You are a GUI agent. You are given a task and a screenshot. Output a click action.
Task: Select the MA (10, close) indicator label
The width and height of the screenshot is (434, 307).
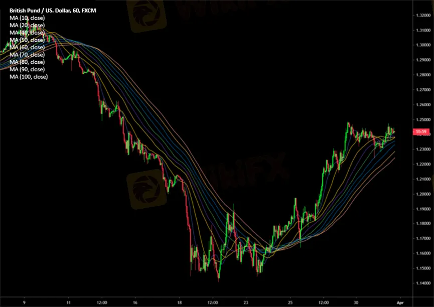click(27, 18)
